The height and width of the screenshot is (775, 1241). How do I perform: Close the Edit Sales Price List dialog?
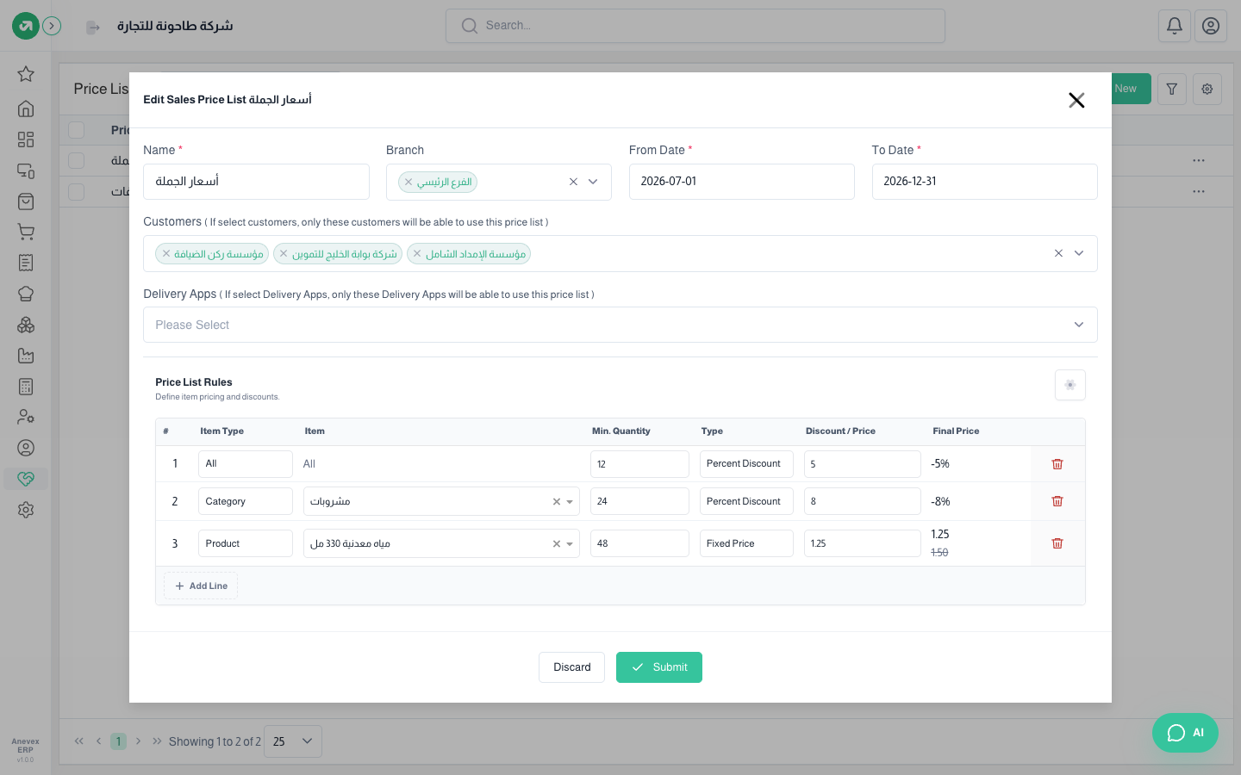pyautogui.click(x=1076, y=100)
